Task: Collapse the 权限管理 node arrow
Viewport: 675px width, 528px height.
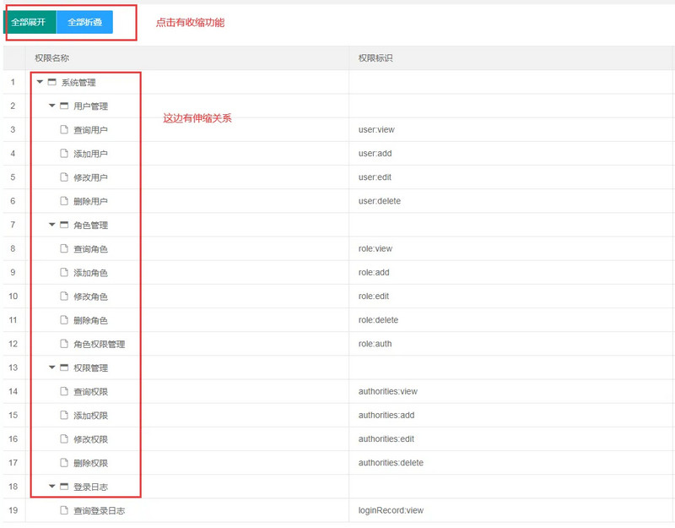Action: click(x=52, y=367)
